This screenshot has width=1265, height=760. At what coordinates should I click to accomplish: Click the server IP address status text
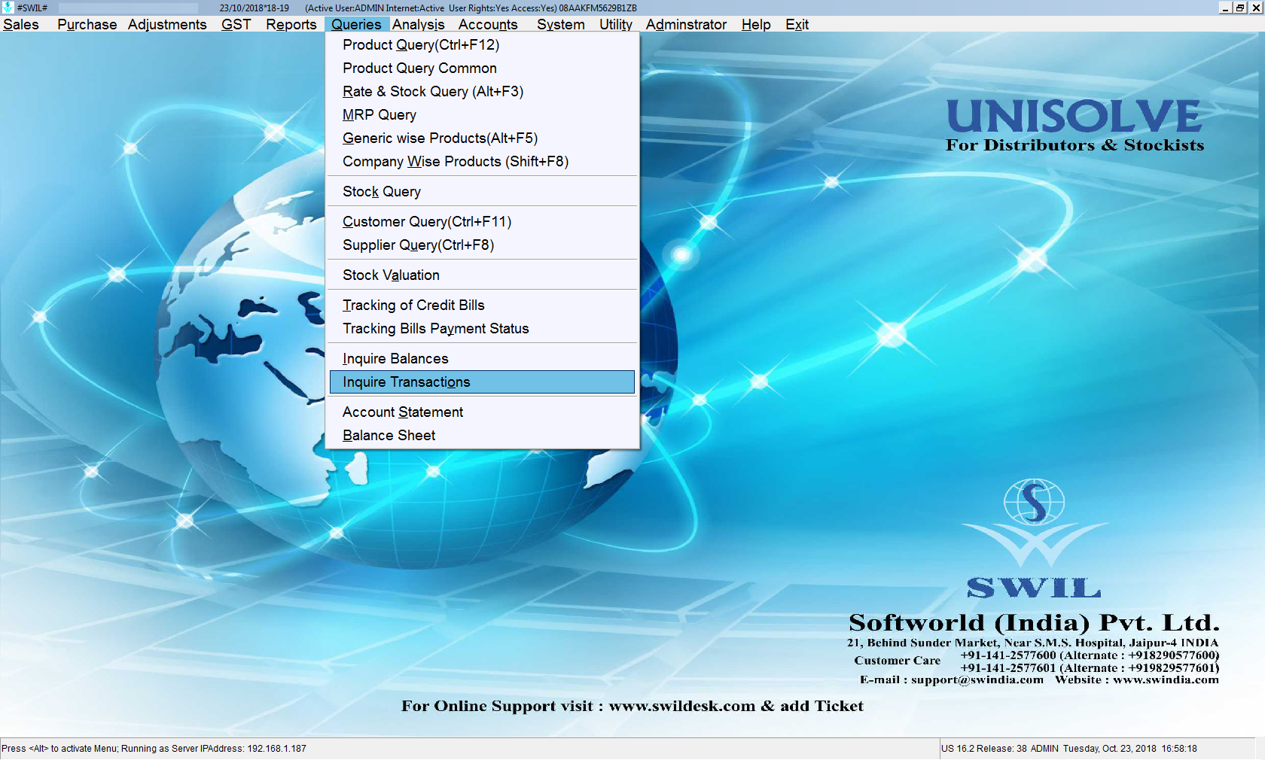pos(213,749)
